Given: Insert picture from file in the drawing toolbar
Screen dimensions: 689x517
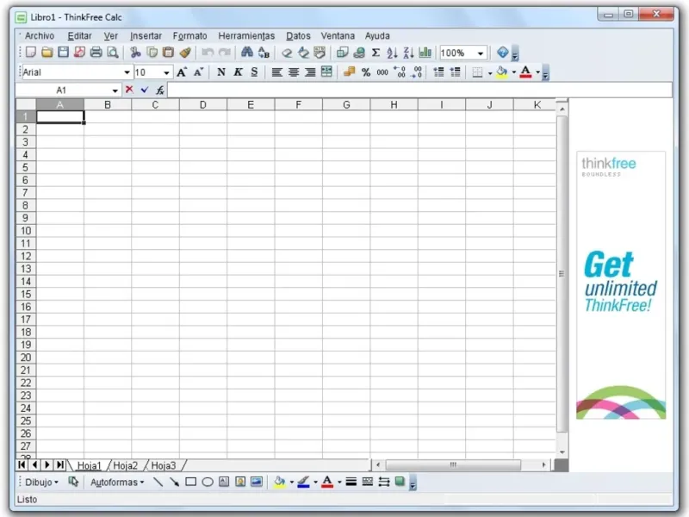Looking at the screenshot, I should click(257, 483).
